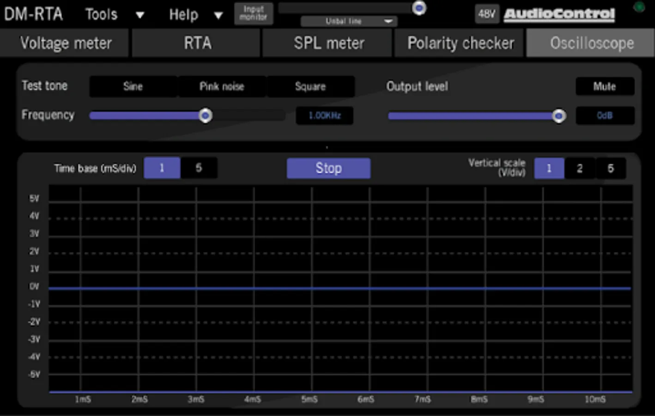This screenshot has width=655, height=416.
Task: Set time base to 1 mS/div
Action: click(162, 168)
